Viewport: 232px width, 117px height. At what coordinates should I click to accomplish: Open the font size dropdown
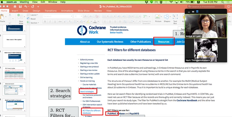81,16
